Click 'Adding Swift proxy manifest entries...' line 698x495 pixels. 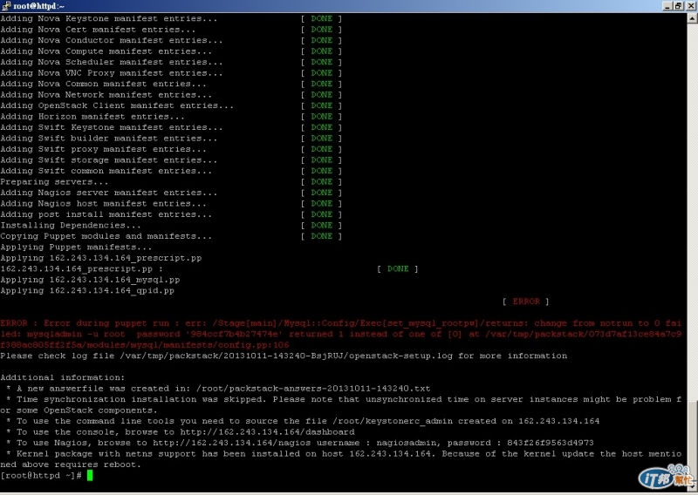[x=103, y=149]
